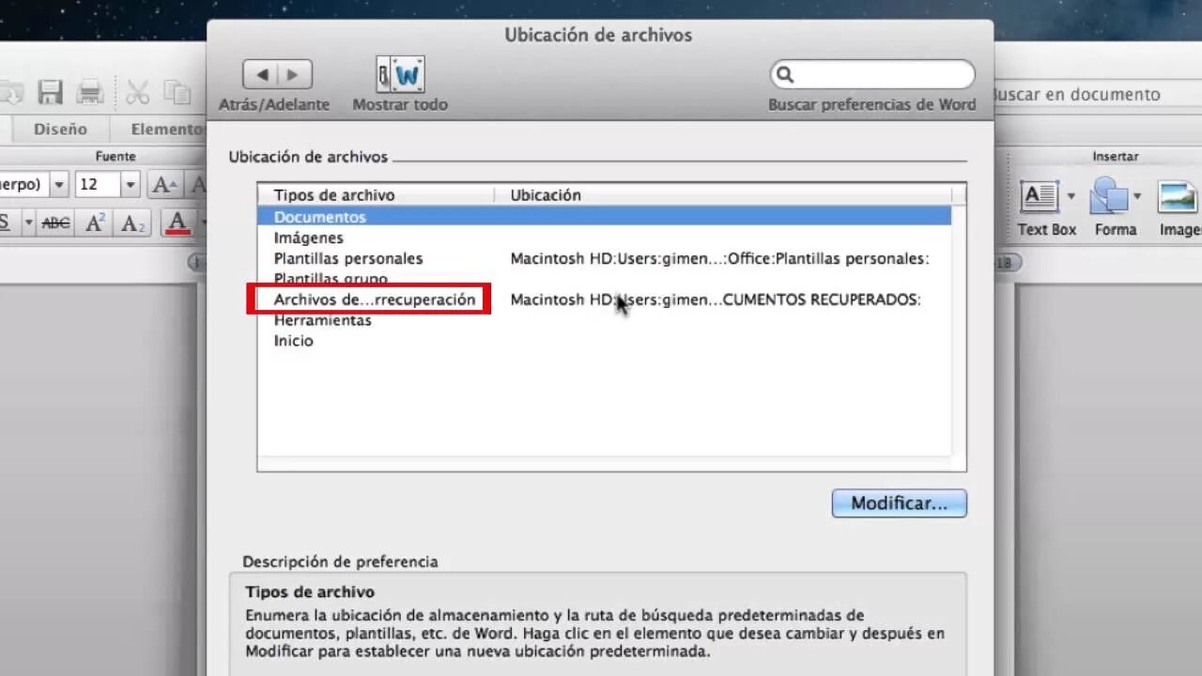The height and width of the screenshot is (676, 1202).
Task: Apply strikethrough ABC formatting
Action: tap(56, 223)
